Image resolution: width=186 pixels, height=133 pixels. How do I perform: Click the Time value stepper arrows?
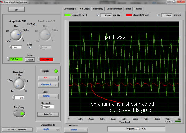coord(14,98)
